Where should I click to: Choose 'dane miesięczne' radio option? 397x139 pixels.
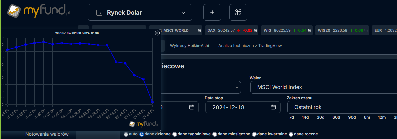click(x=215, y=134)
